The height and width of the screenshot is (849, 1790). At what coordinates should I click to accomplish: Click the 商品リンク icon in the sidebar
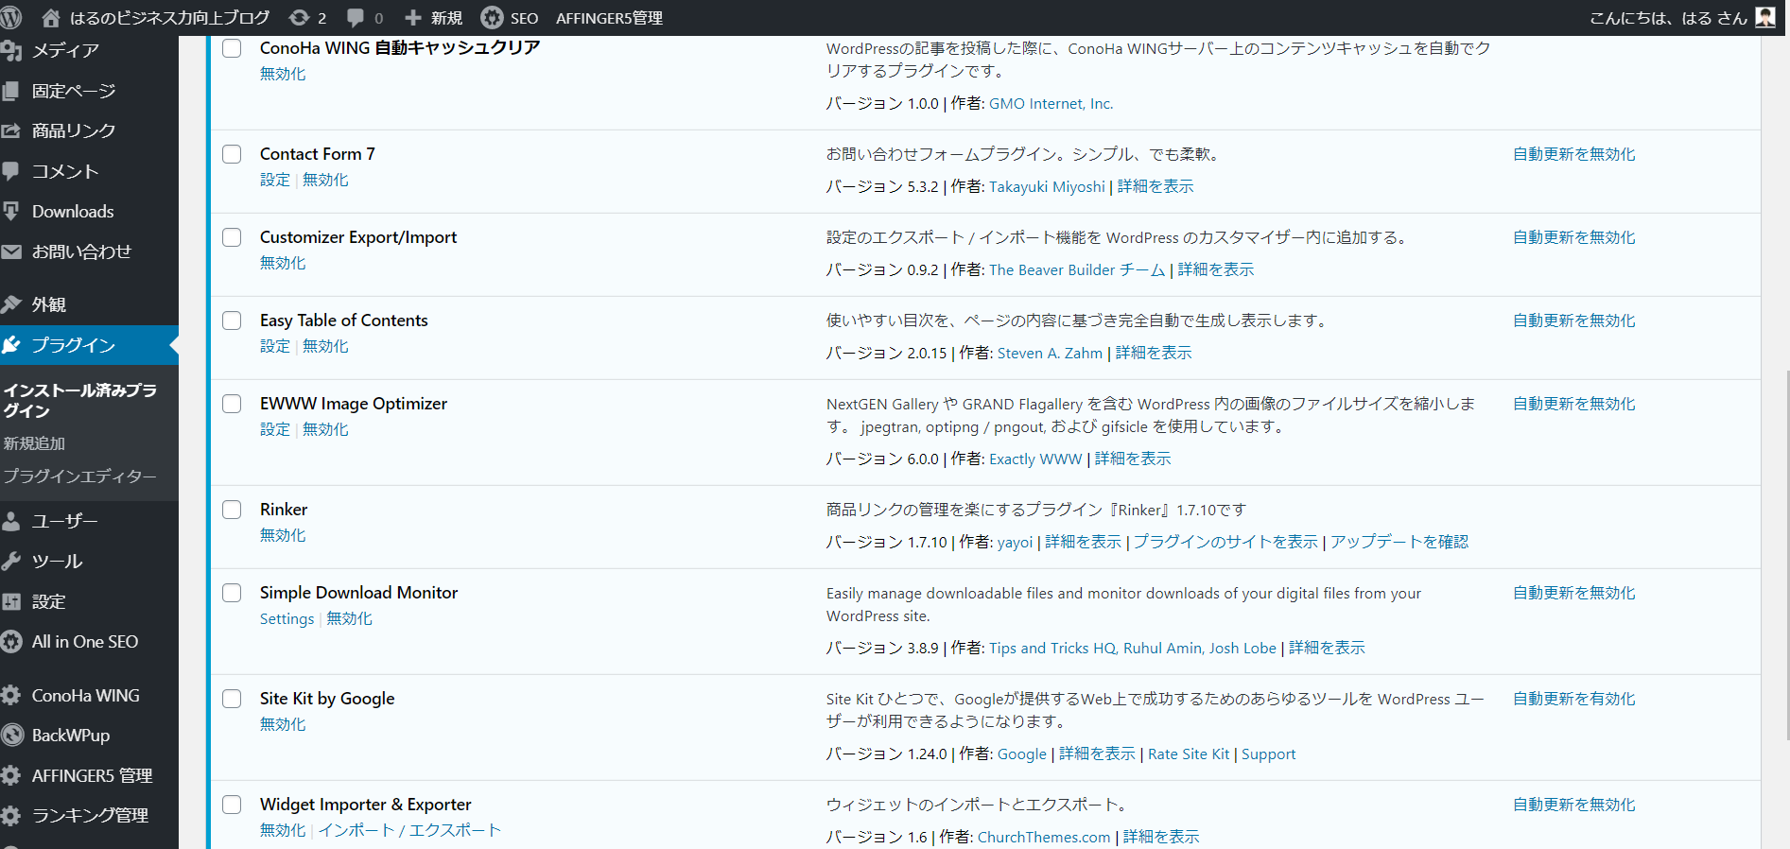coord(11,131)
